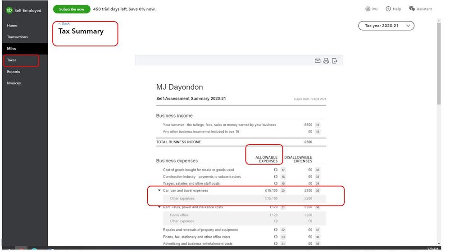Click the email envelope icon above report
The width and height of the screenshot is (450, 252).
coord(318,60)
